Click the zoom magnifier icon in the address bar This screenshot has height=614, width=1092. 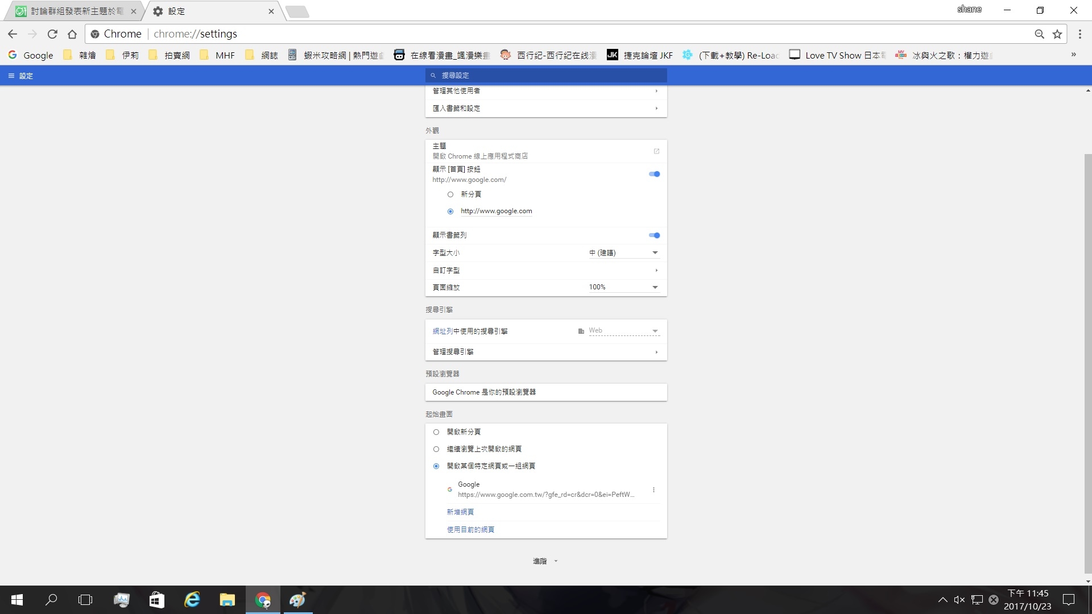click(1040, 34)
